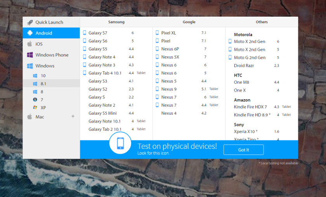Choose Windows 8.1 version
Viewport: 326px width, 197px height.
click(51, 84)
